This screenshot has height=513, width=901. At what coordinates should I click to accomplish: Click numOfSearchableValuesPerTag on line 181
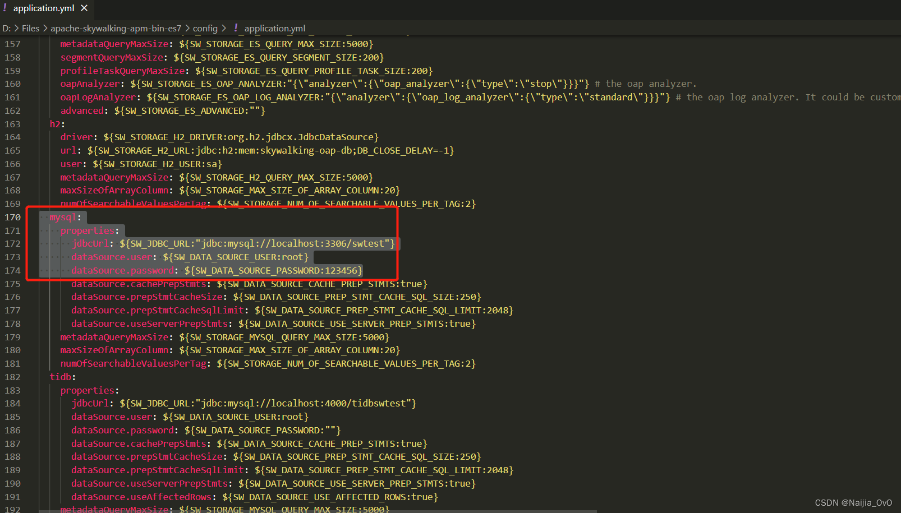pyautogui.click(x=134, y=363)
